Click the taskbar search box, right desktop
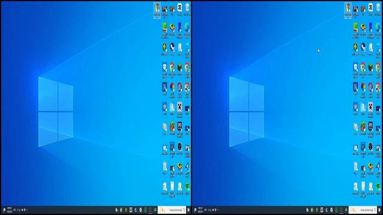Screen dimensions: 383x215 pos(363,210)
